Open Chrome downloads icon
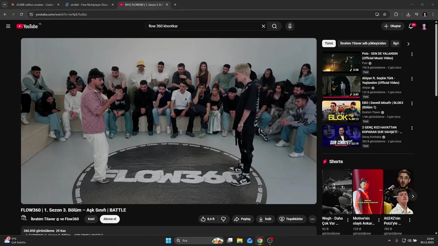Viewport: 438px width, 246px height. point(408,14)
